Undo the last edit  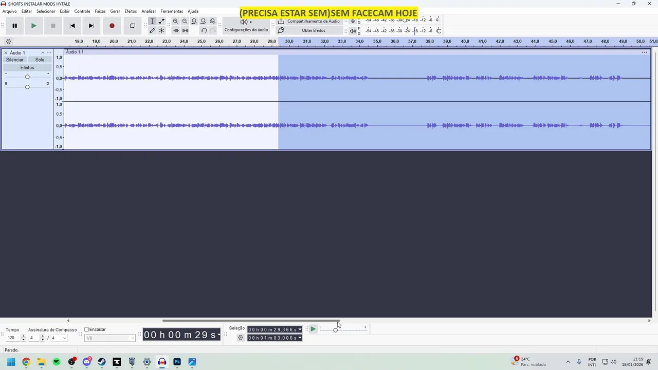click(x=204, y=30)
